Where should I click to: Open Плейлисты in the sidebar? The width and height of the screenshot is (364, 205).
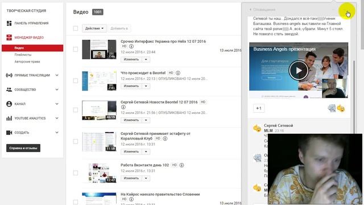click(x=23, y=55)
